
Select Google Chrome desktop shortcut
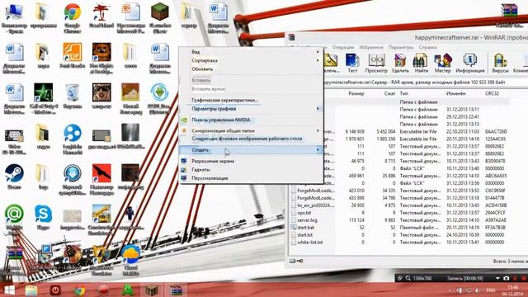(73, 17)
